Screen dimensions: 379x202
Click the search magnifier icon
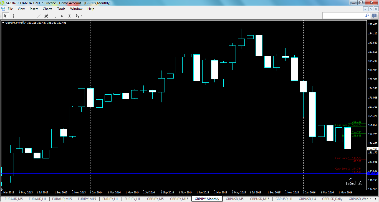pyautogui.click(x=367, y=16)
